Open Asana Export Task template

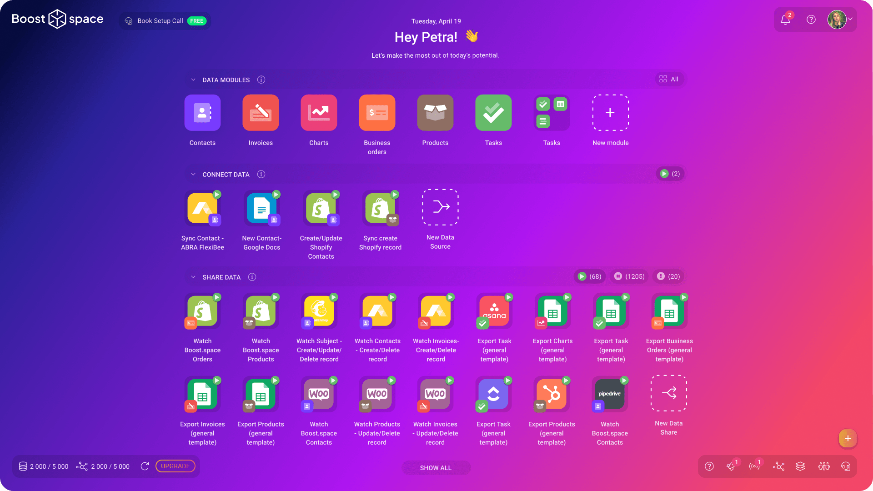(x=494, y=311)
